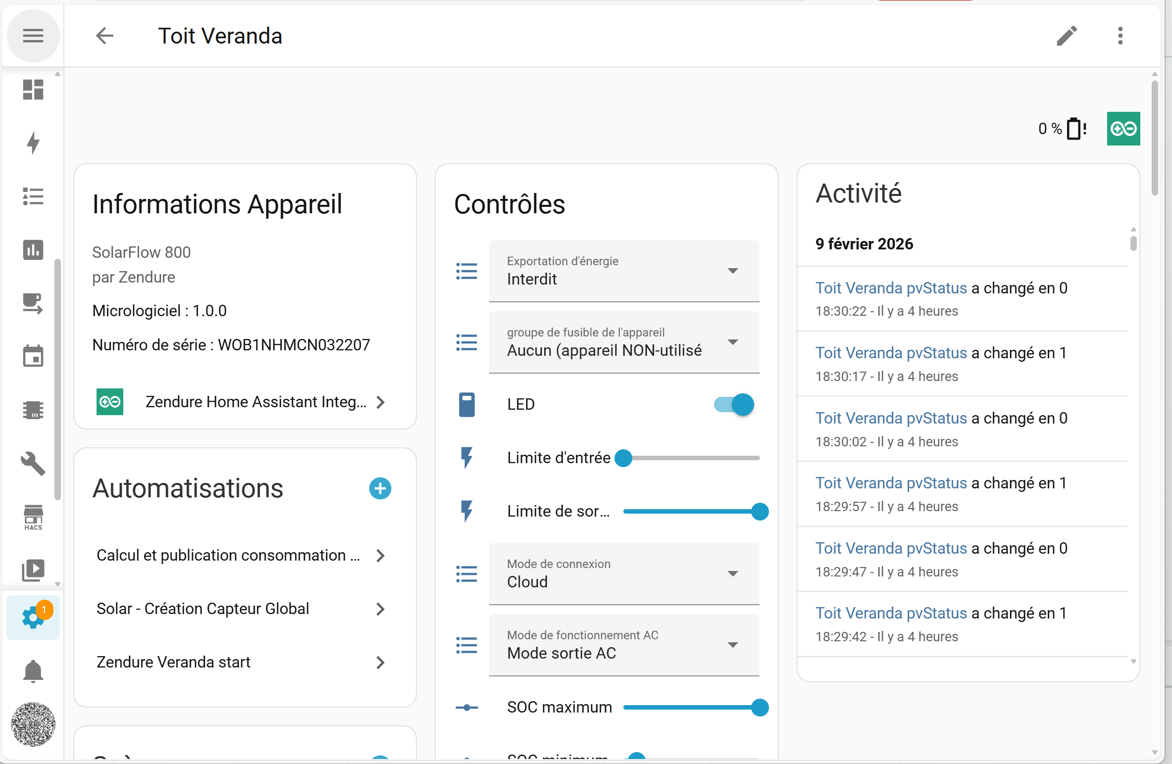Screen dimensions: 1172x764
Task: Open HACS in the sidebar
Action: (x=33, y=517)
